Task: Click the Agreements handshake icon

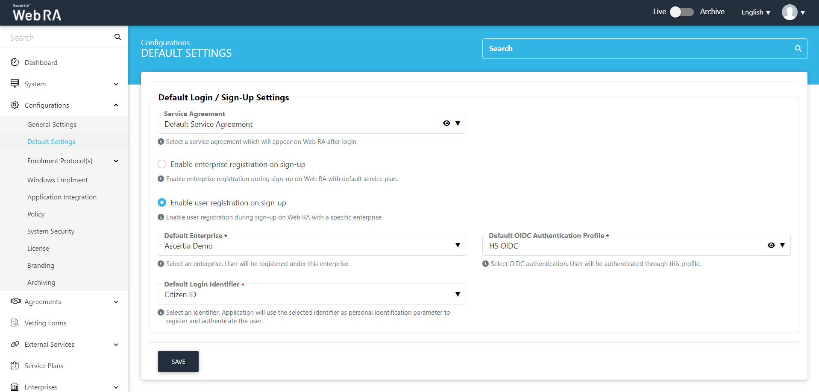Action: pos(15,301)
